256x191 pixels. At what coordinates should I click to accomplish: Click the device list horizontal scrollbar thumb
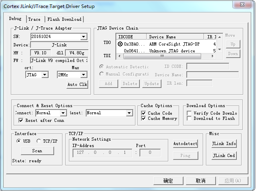click(162, 56)
